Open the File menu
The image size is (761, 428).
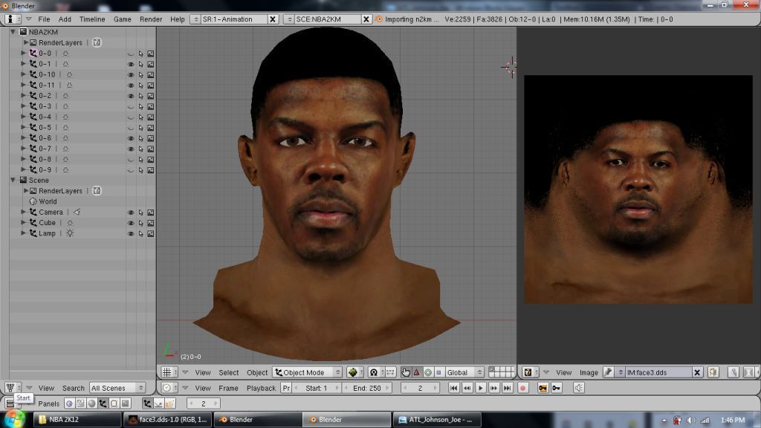[x=44, y=19]
